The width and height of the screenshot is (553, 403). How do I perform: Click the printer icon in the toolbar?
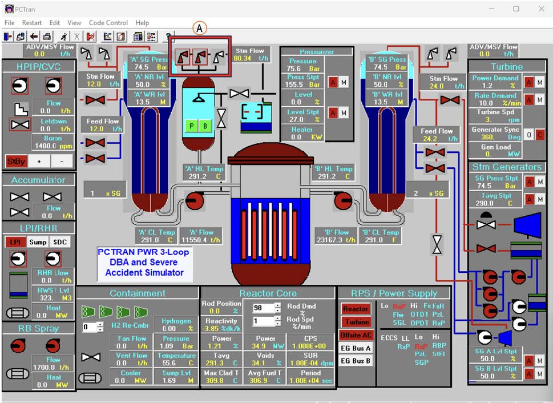[47, 37]
